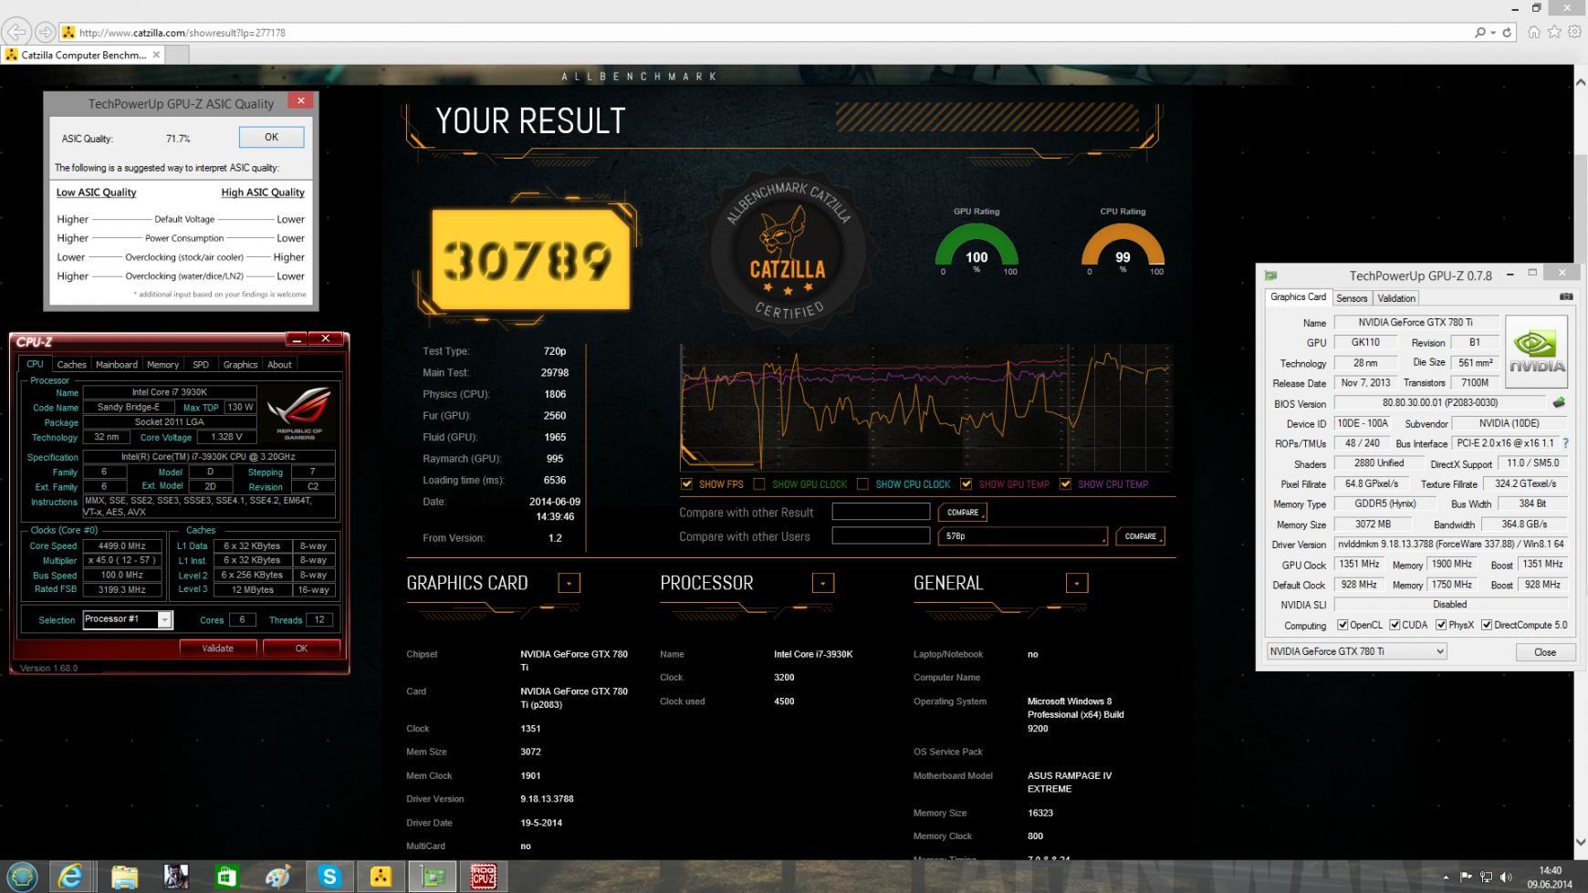The image size is (1588, 893).
Task: Open the Favorites star icon
Action: click(x=1554, y=32)
